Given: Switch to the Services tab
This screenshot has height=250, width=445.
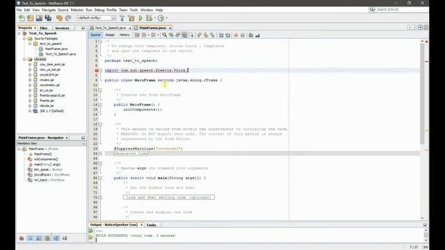Looking at the screenshot, I should 62,28.
